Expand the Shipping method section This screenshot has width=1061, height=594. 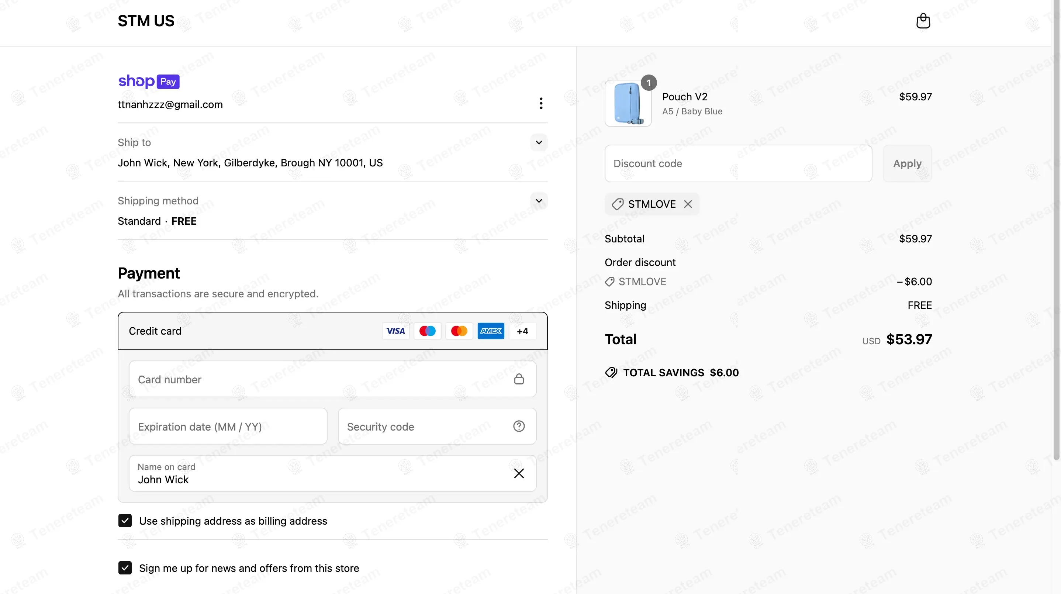[538, 201]
